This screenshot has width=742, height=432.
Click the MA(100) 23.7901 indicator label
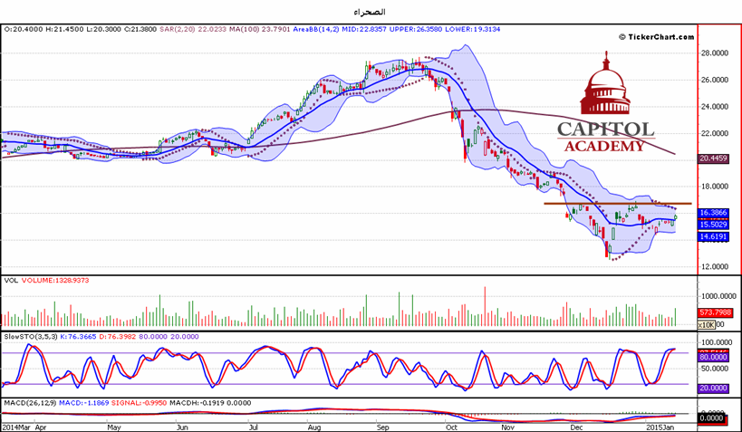[x=260, y=29]
